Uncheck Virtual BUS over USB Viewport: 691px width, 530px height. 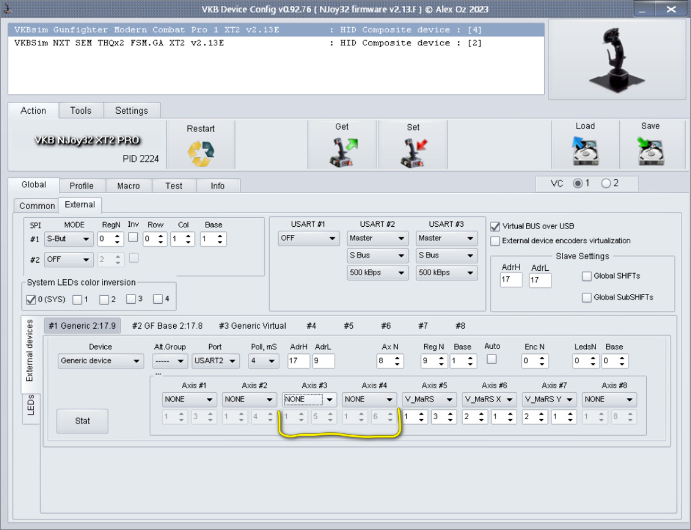pos(495,227)
